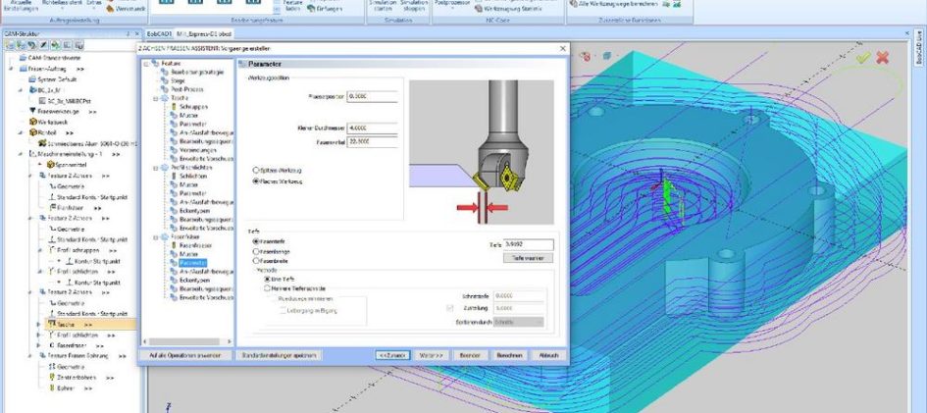Click the red X cancel icon in viewport
Image resolution: width=927 pixels, height=413 pixels.
[883, 58]
